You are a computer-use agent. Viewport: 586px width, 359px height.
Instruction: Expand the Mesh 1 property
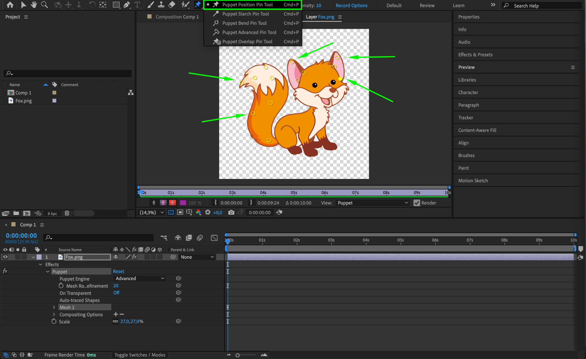coord(54,307)
